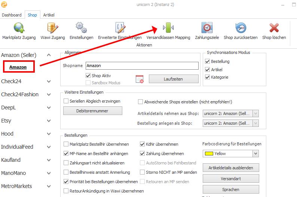Screen dimensions: 297x197
Task: Check Zahlungsart nicht aktualisieren
Action: click(x=66, y=163)
